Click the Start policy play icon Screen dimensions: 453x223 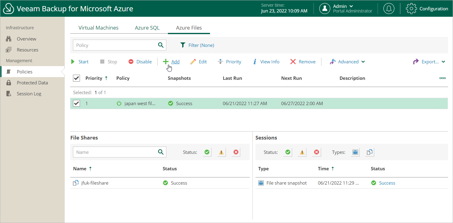(x=73, y=62)
